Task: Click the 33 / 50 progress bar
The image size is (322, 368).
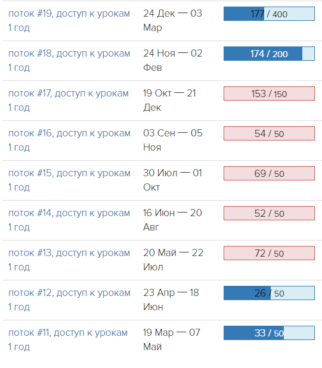Action: tap(269, 333)
